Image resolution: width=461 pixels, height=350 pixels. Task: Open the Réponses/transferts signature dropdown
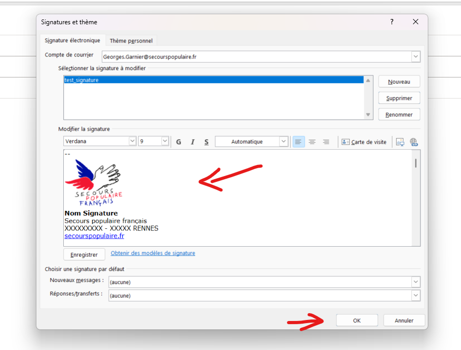[416, 296]
